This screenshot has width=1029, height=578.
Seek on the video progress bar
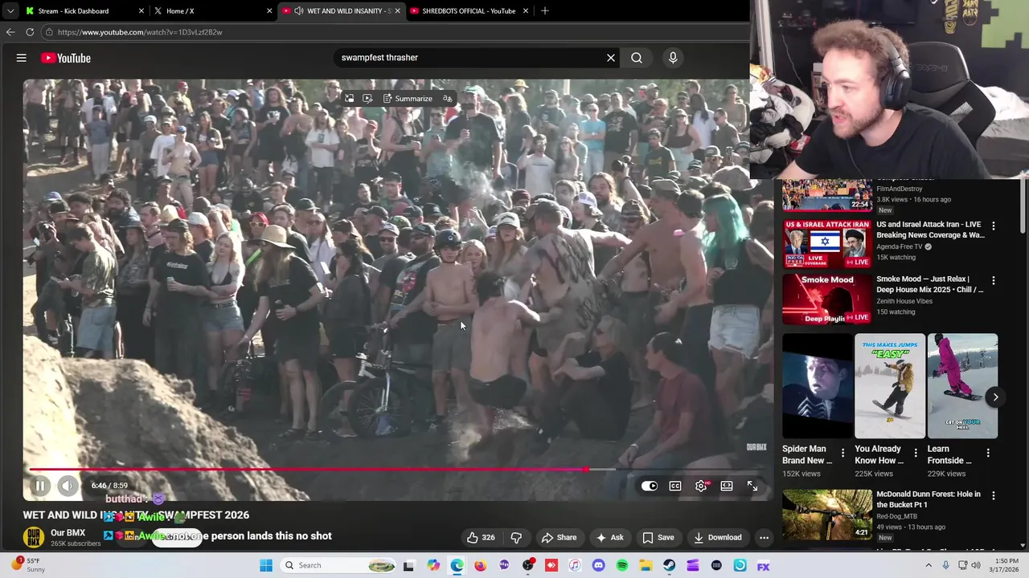point(398,470)
